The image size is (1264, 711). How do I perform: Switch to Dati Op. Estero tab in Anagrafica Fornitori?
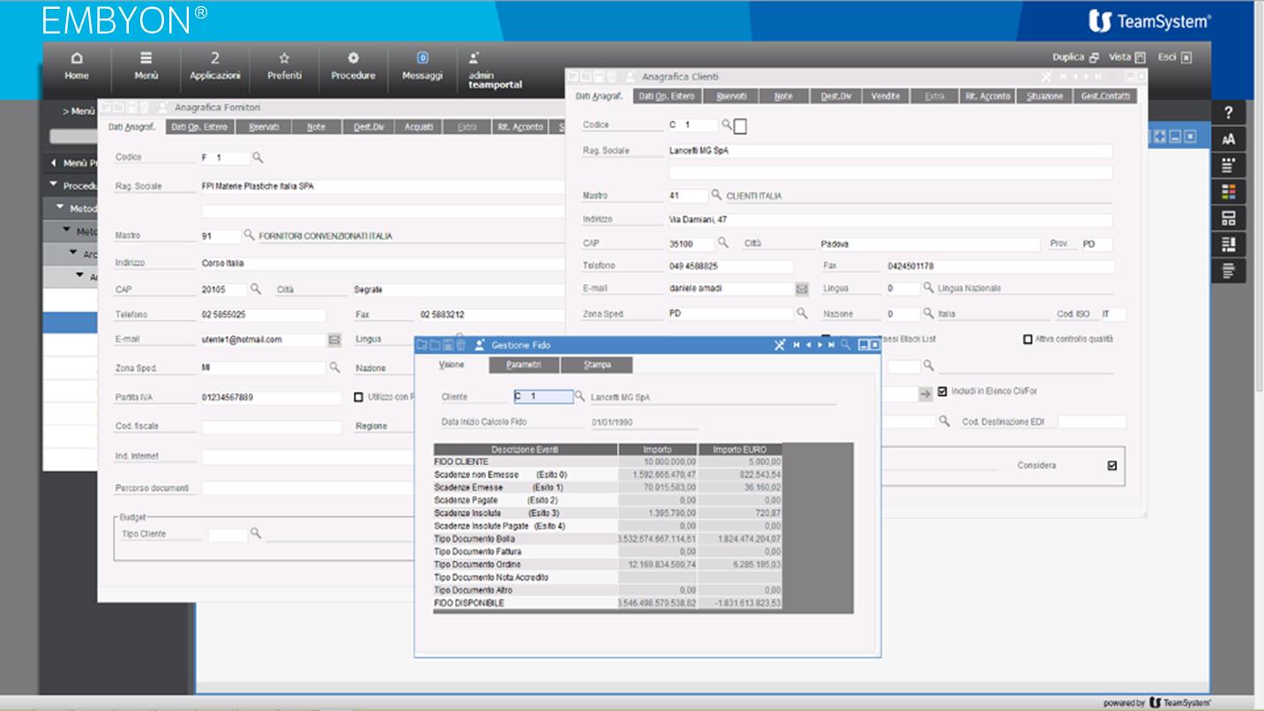pos(199,127)
